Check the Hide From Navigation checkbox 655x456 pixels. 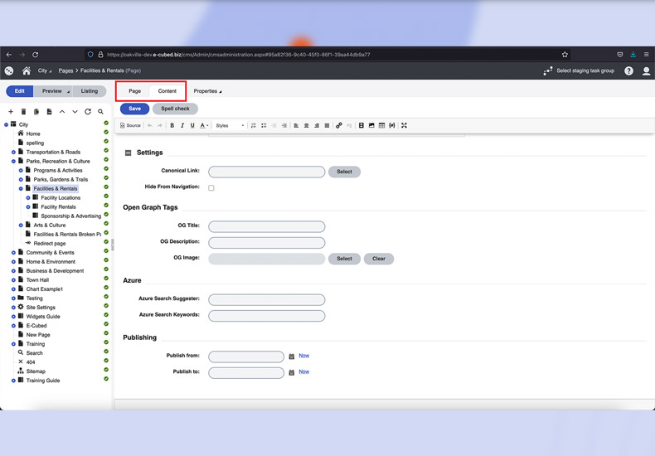pyautogui.click(x=211, y=188)
